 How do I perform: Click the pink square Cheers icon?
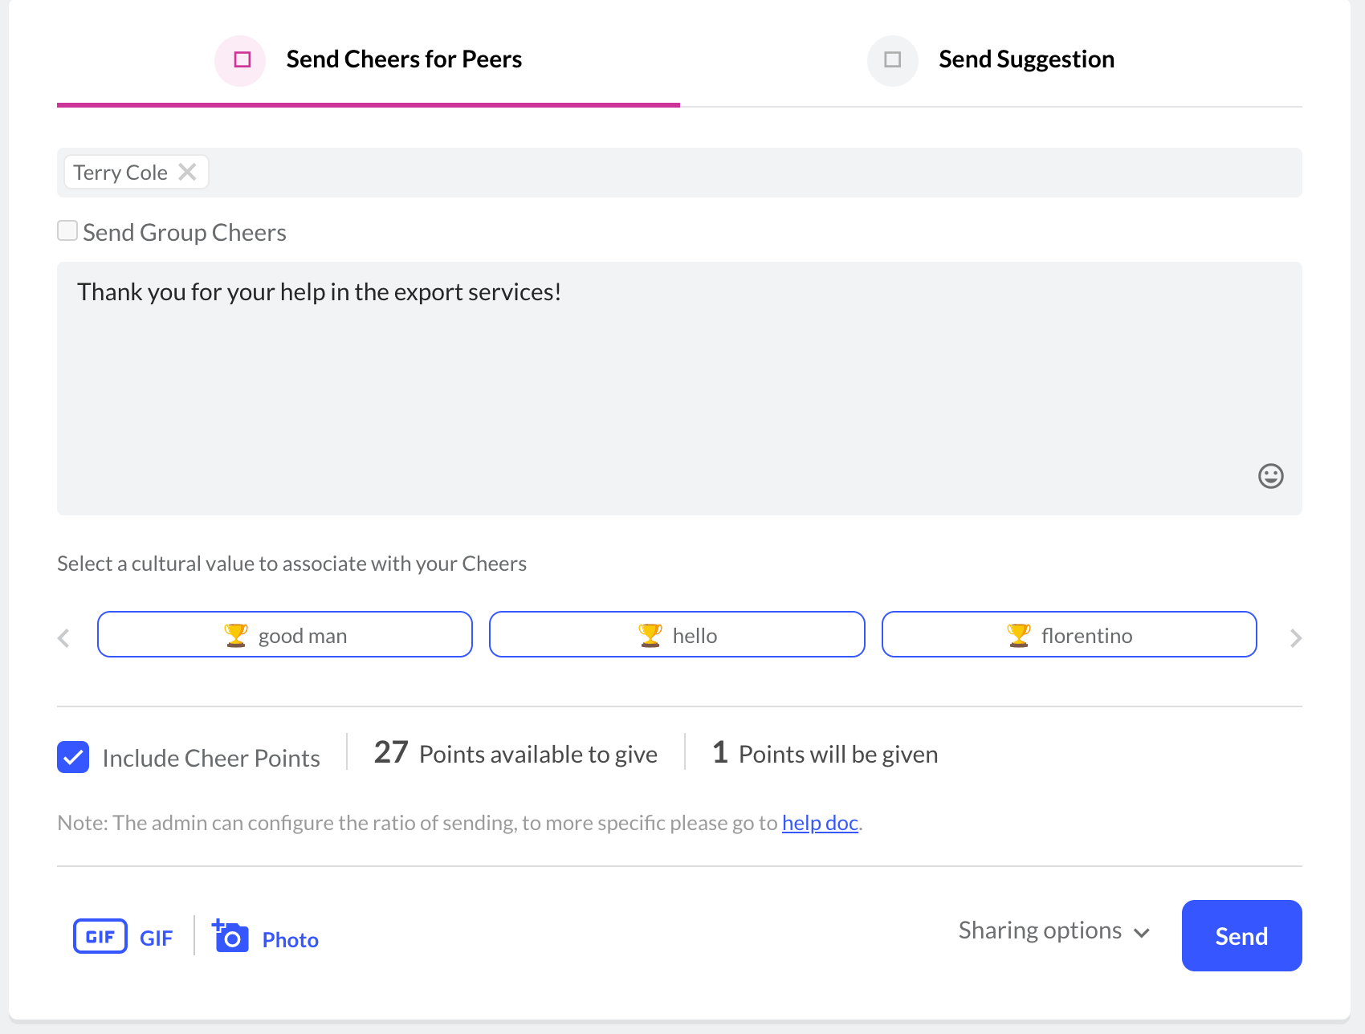(241, 60)
